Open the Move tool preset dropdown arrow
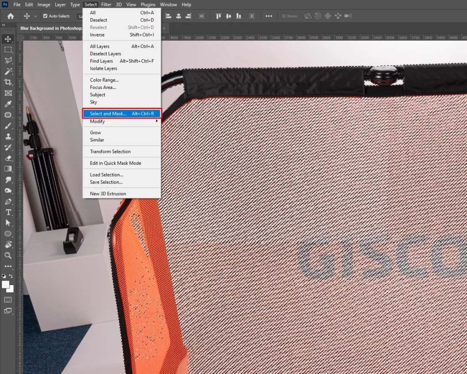467x374 pixels. (x=35, y=16)
